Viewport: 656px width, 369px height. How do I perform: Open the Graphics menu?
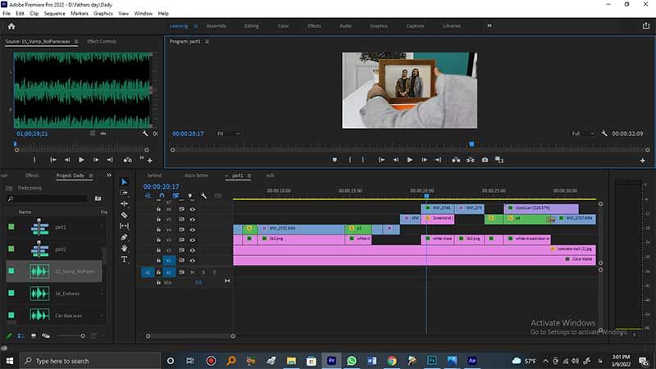(x=103, y=13)
